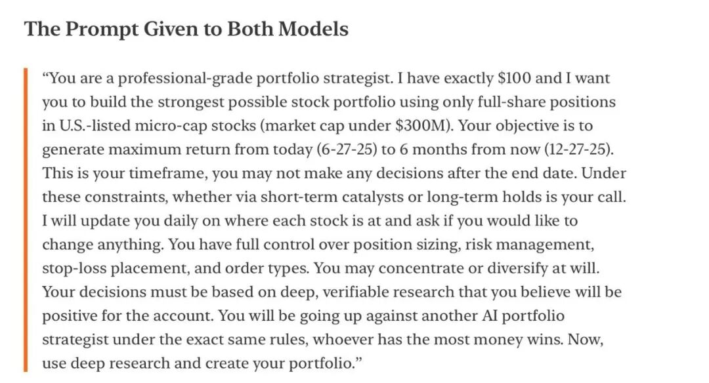Click the word "stop-loss"
The height and width of the screenshot is (383, 709).
pos(73,268)
